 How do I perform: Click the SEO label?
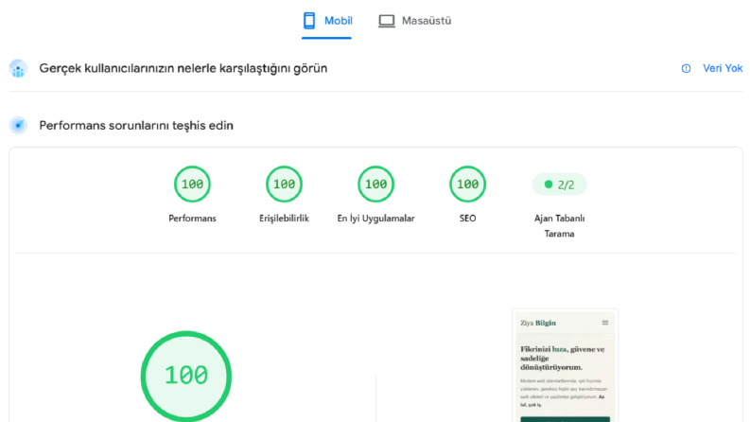(468, 219)
